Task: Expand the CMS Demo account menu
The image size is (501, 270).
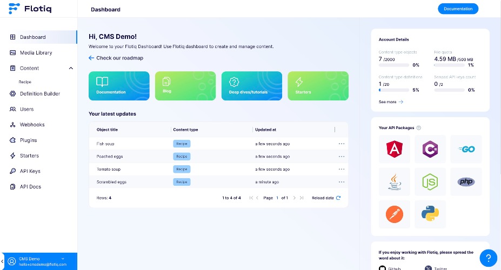Action: pos(63,259)
